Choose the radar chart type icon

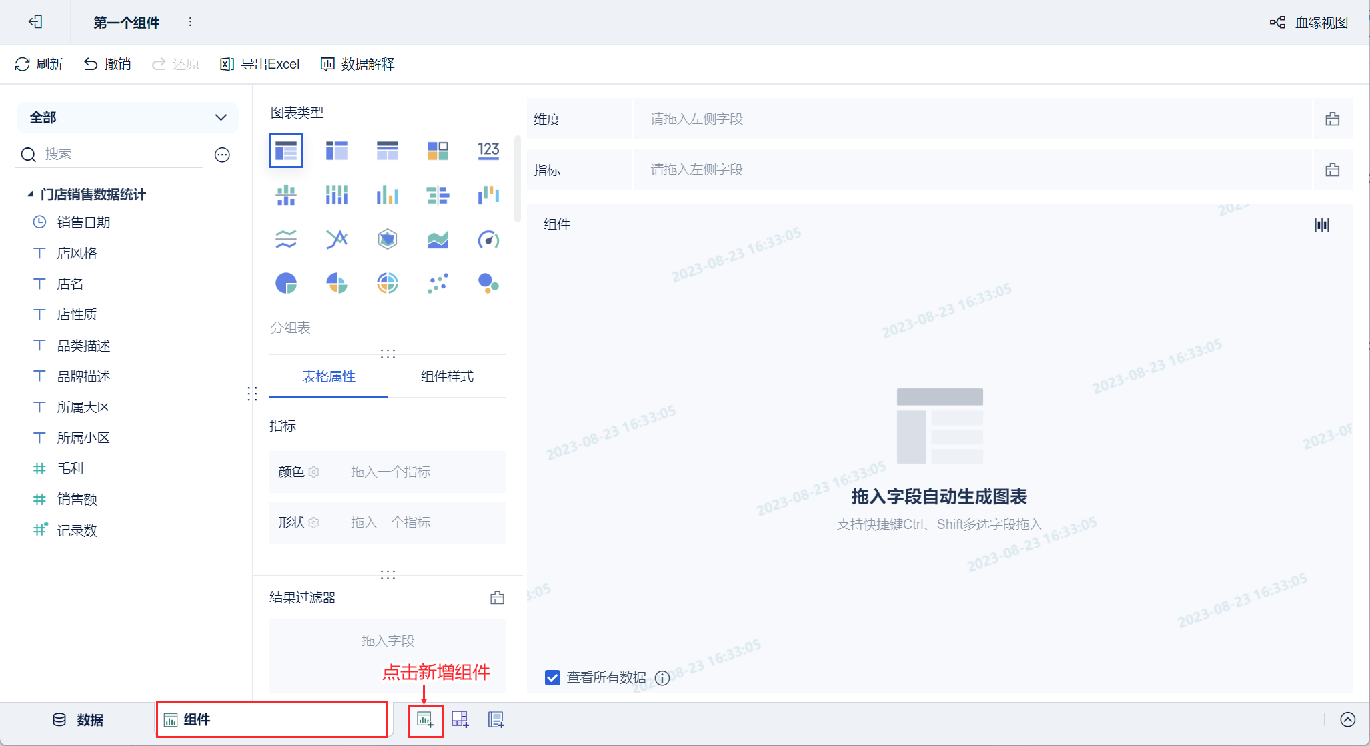click(x=387, y=239)
